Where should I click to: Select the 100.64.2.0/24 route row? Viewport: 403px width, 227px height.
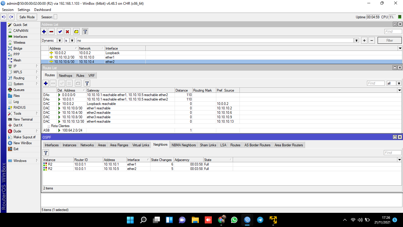tap(72, 130)
